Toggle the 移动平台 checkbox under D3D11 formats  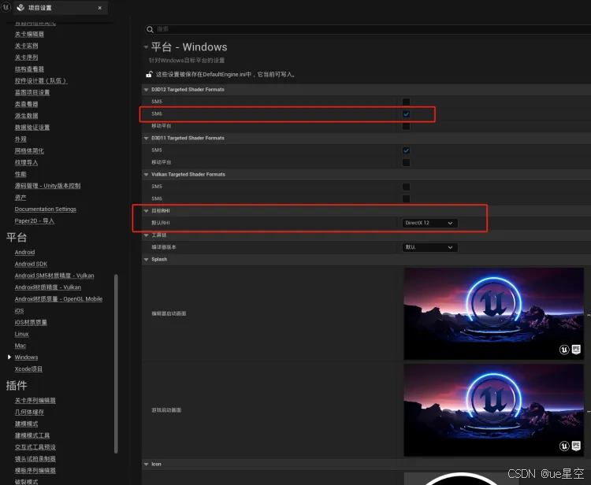(x=406, y=162)
